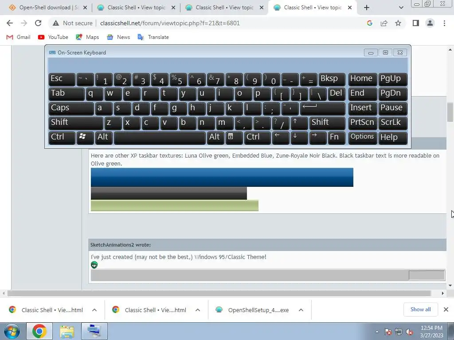Open a new browser tab
Screen dimensions: 454x340
(367, 8)
